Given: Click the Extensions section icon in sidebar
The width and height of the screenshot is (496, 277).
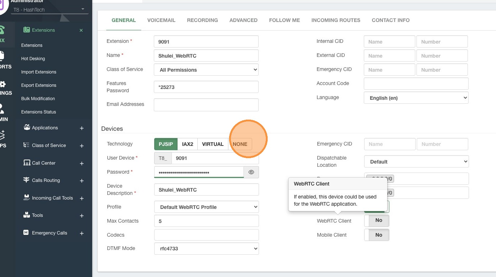Looking at the screenshot, I should [x=26, y=30].
